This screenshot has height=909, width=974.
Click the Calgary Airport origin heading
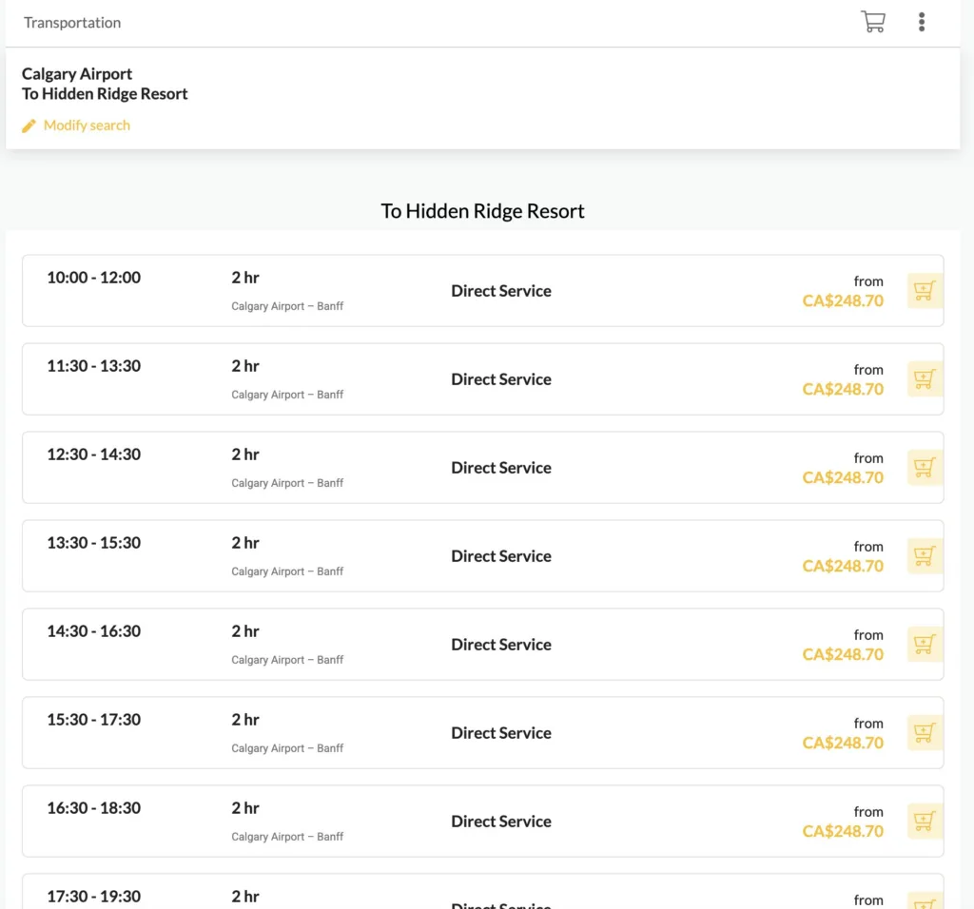pyautogui.click(x=77, y=74)
